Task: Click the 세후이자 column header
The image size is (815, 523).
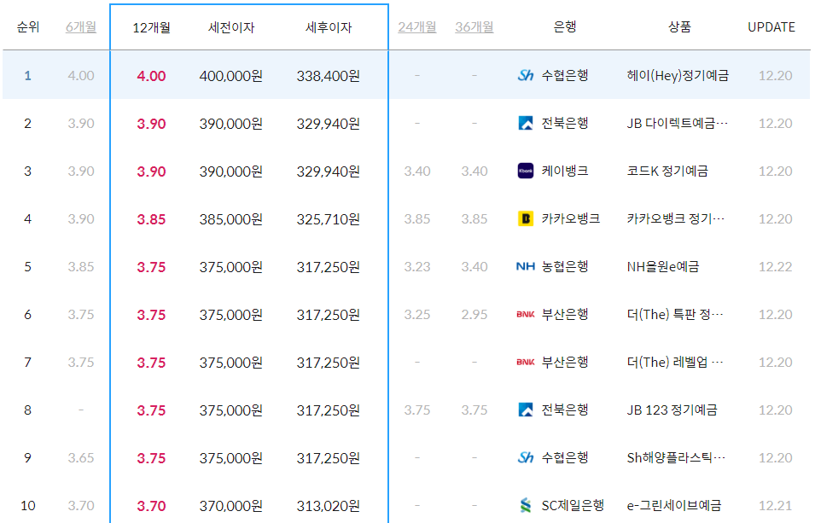Action: (329, 27)
